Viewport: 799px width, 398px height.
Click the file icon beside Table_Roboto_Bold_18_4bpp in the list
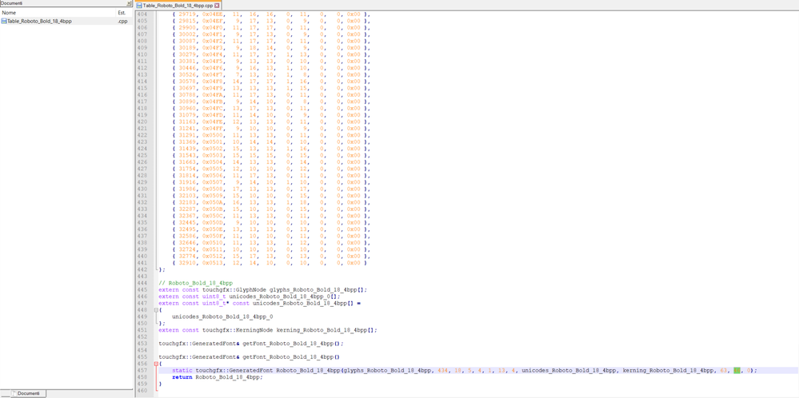tap(4, 22)
